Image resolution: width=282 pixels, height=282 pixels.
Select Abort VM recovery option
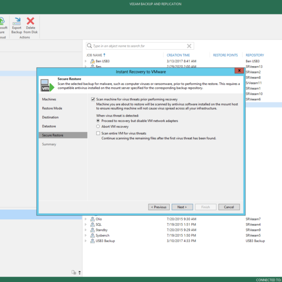coord(98,126)
